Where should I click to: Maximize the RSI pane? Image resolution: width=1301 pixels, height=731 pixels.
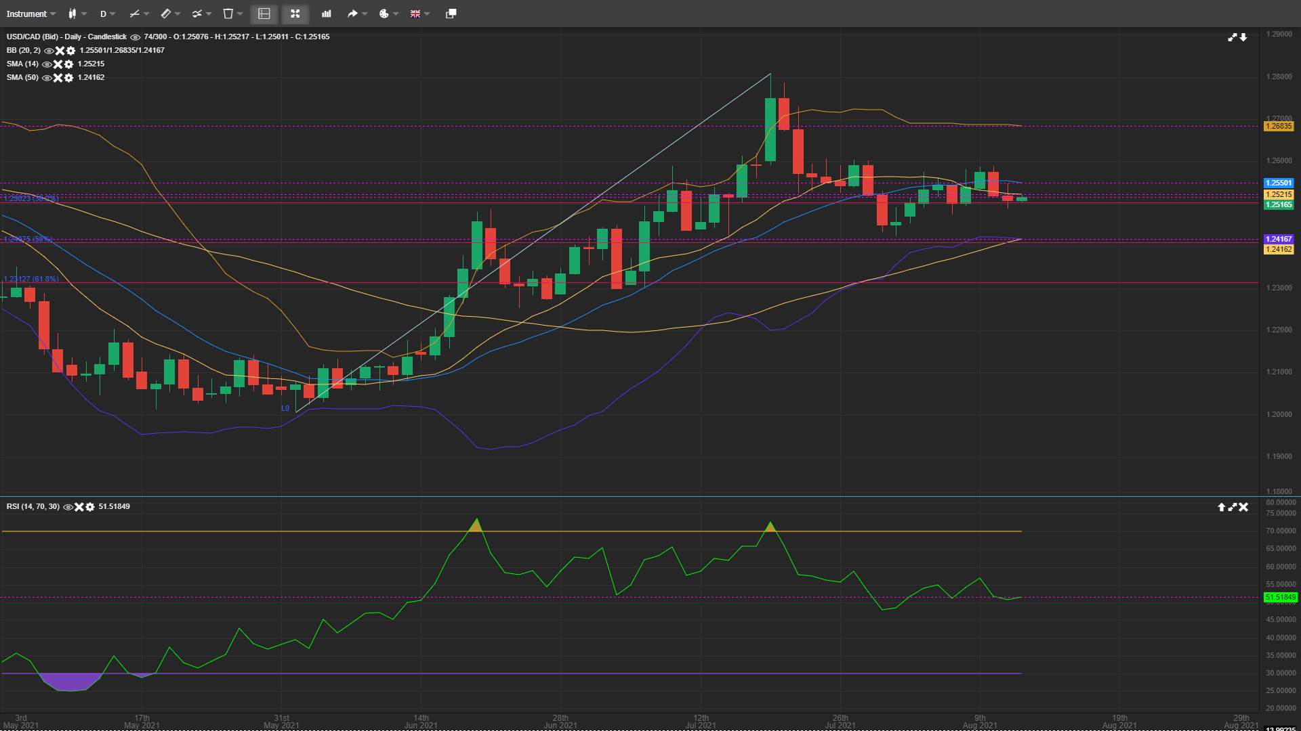click(x=1233, y=507)
